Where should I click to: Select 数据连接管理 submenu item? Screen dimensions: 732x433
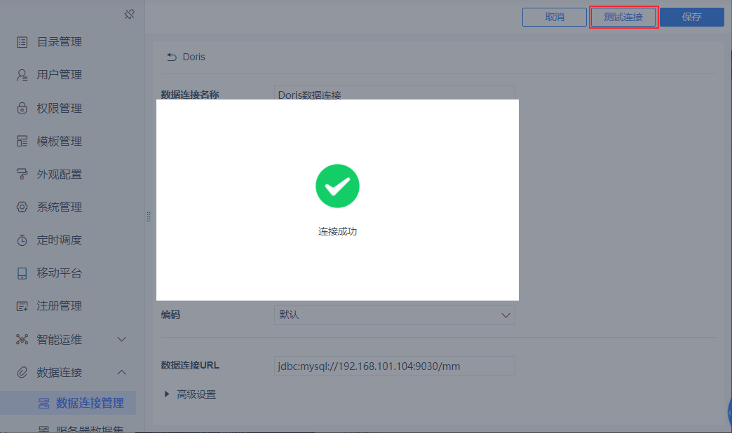[x=68, y=403]
